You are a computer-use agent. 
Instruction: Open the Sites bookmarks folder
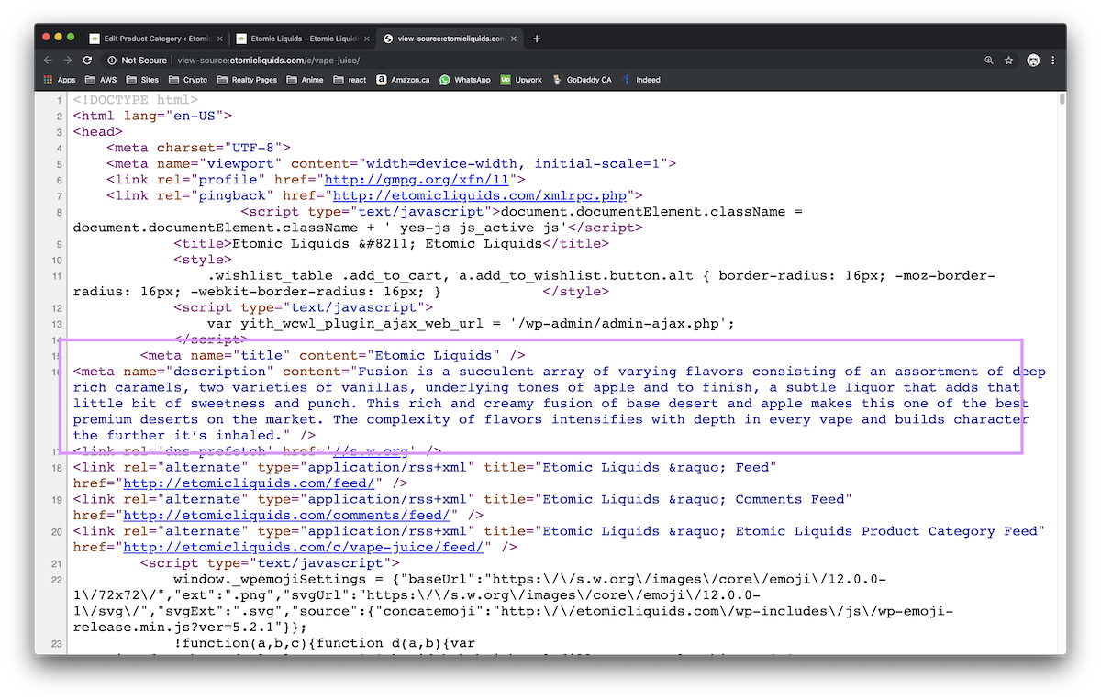(142, 80)
